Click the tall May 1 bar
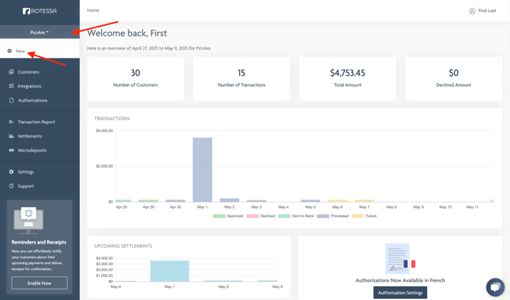The image size is (510, 300). pyautogui.click(x=202, y=170)
